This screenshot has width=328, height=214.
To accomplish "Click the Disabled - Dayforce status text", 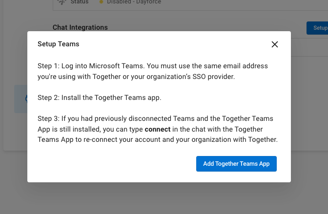I will click(x=134, y=2).
